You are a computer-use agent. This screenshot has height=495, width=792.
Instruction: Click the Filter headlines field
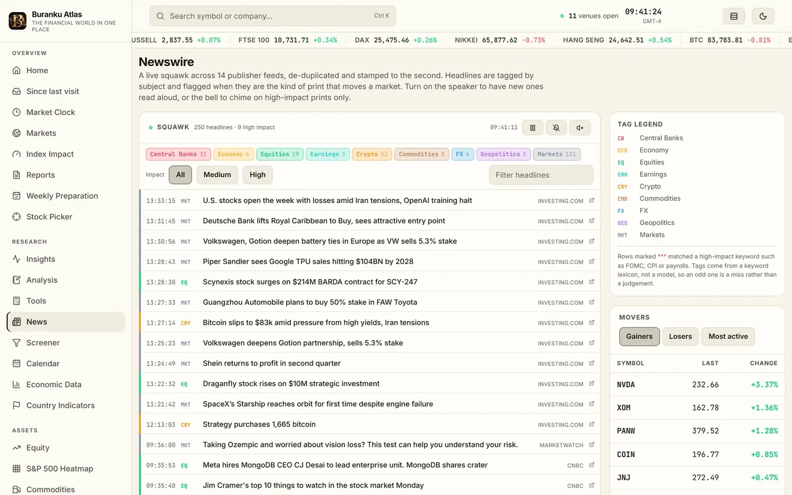[541, 175]
